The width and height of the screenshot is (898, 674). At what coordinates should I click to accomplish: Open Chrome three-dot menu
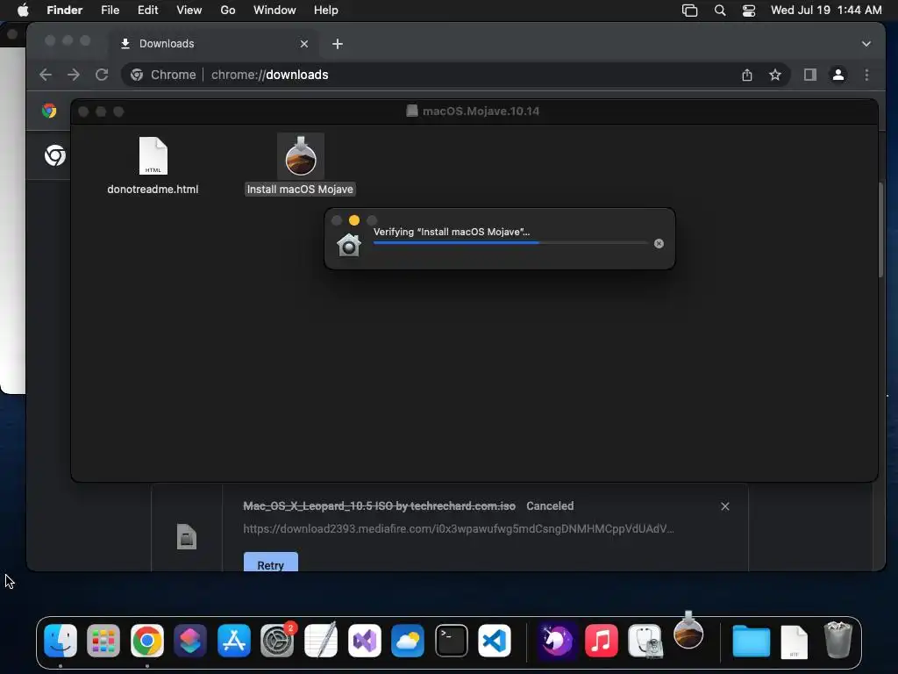(866, 75)
